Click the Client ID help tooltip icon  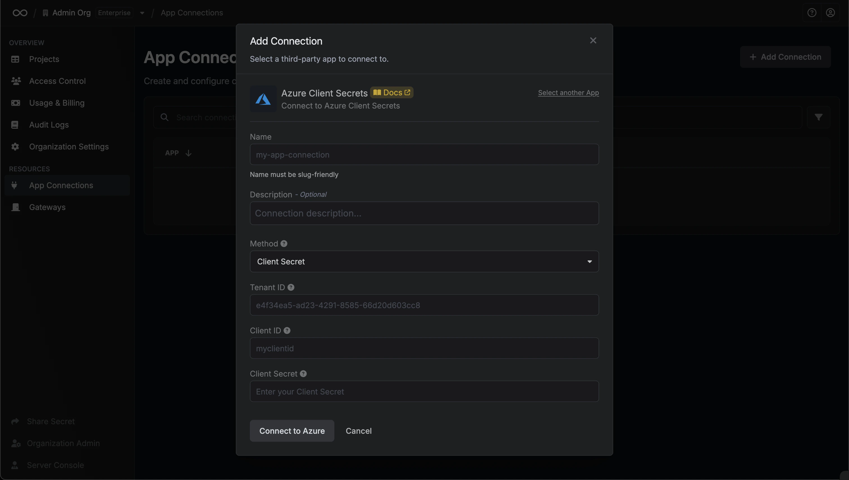[287, 331]
